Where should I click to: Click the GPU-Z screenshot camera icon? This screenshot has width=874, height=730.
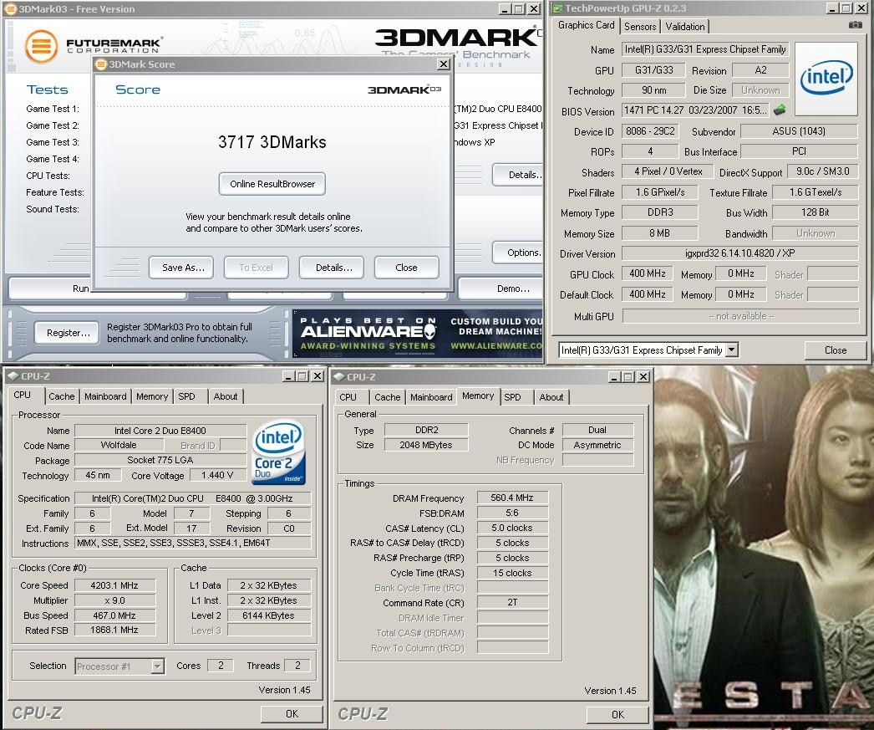[855, 25]
